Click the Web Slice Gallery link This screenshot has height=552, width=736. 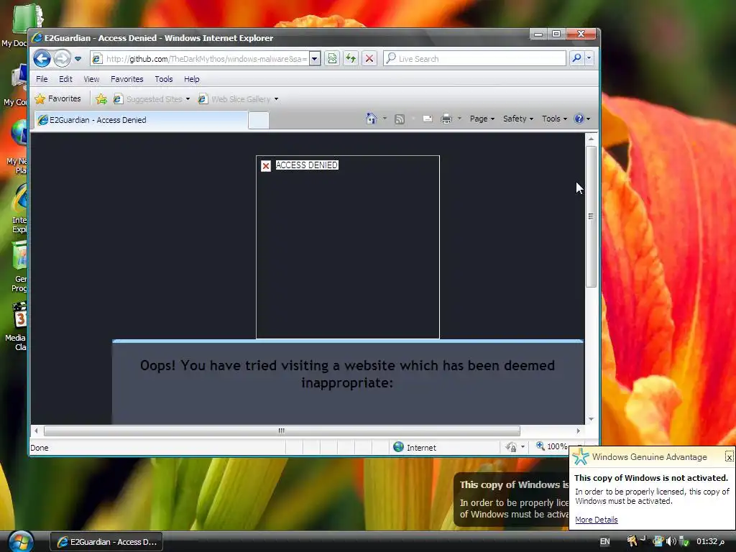click(x=234, y=99)
